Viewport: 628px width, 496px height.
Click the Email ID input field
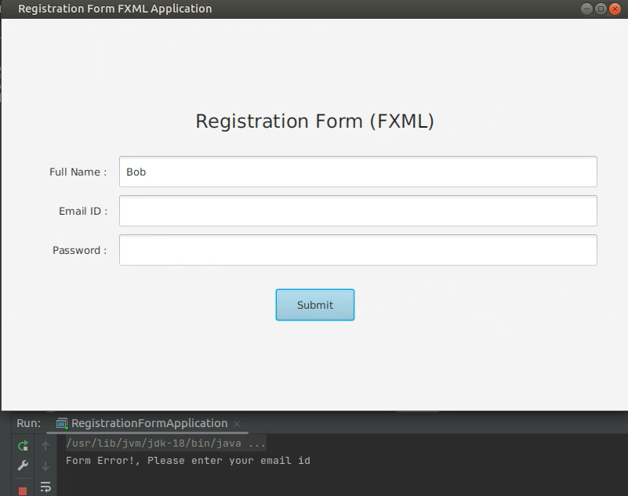[x=357, y=210]
